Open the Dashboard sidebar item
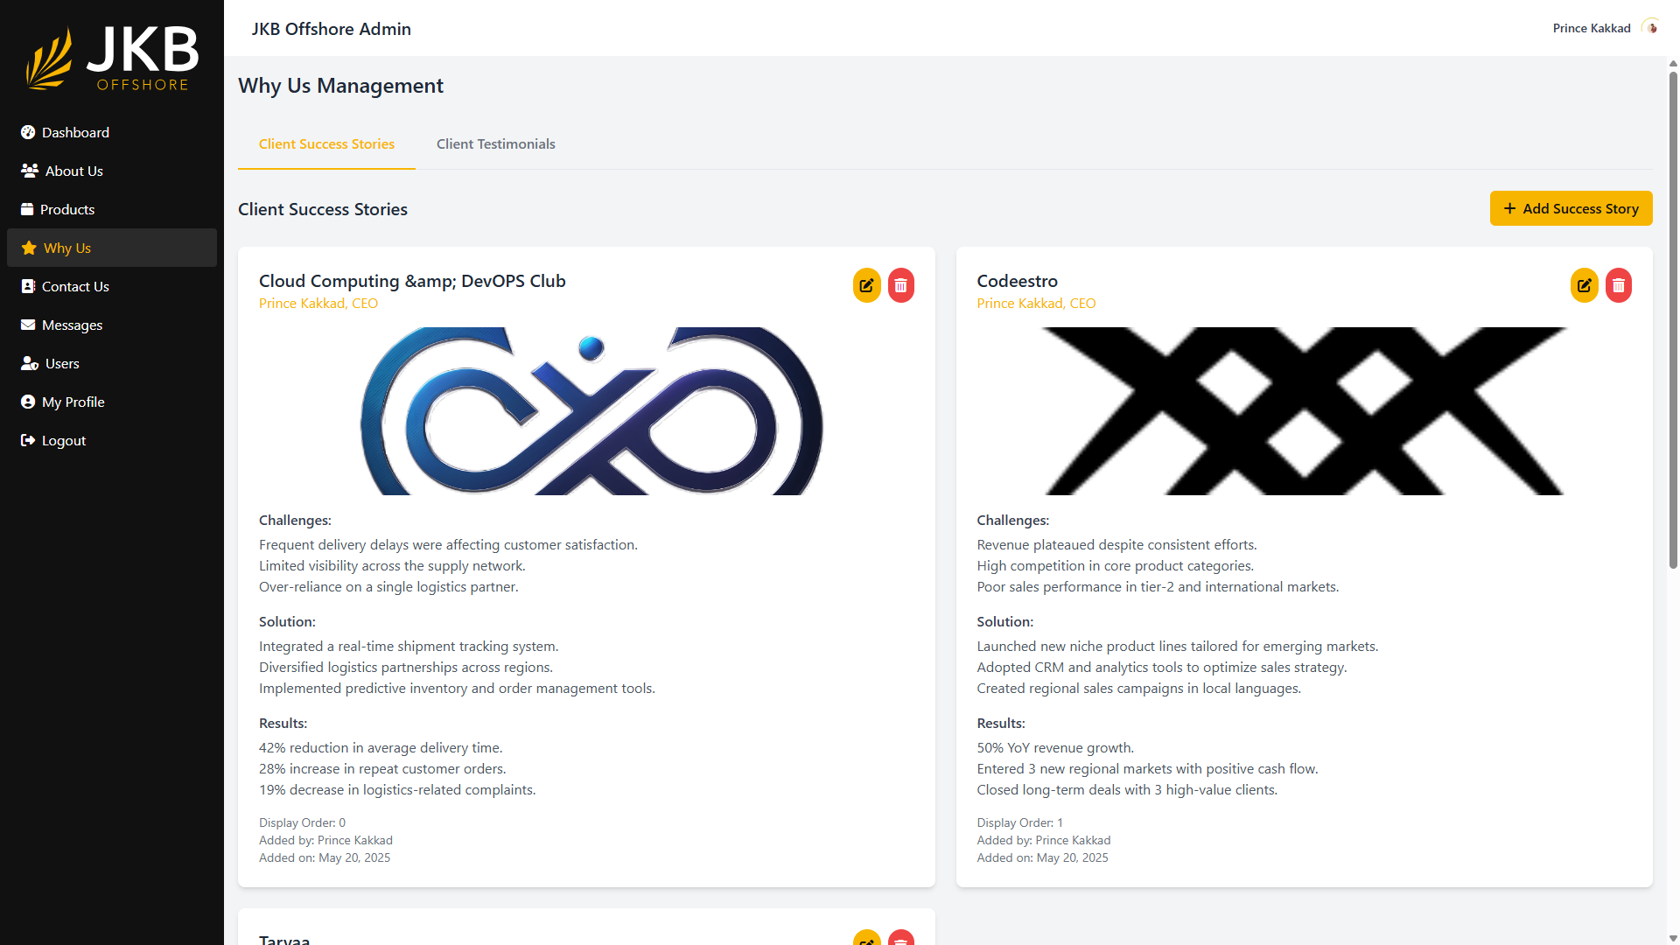Image resolution: width=1680 pixels, height=945 pixels. [x=75, y=132]
